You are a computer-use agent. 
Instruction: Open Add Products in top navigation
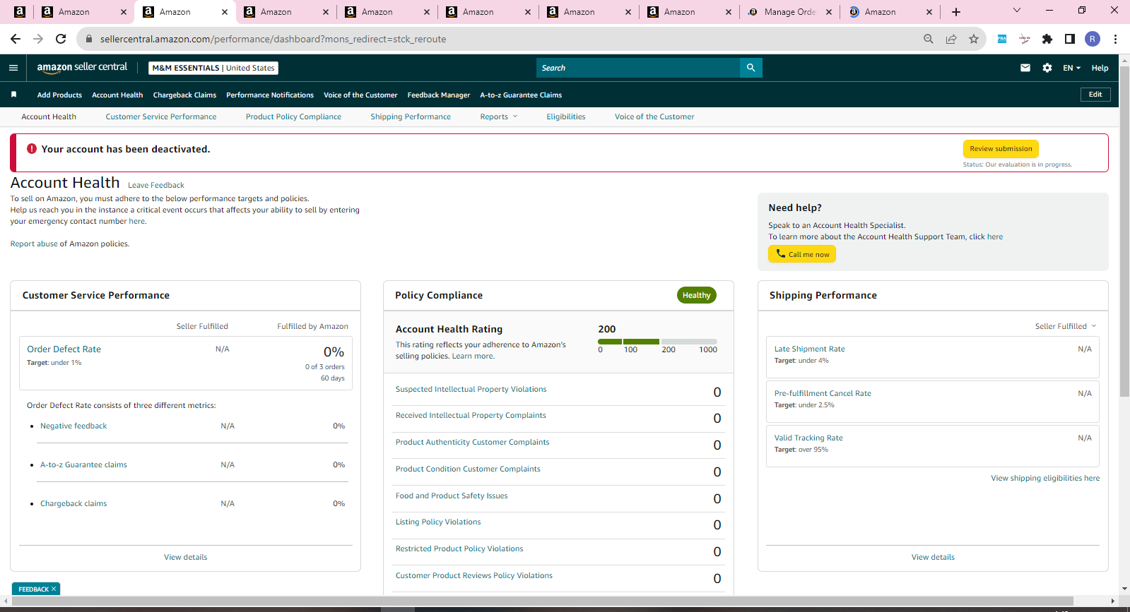click(59, 95)
